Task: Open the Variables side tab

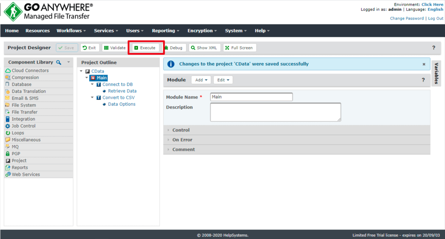Action: [436, 73]
